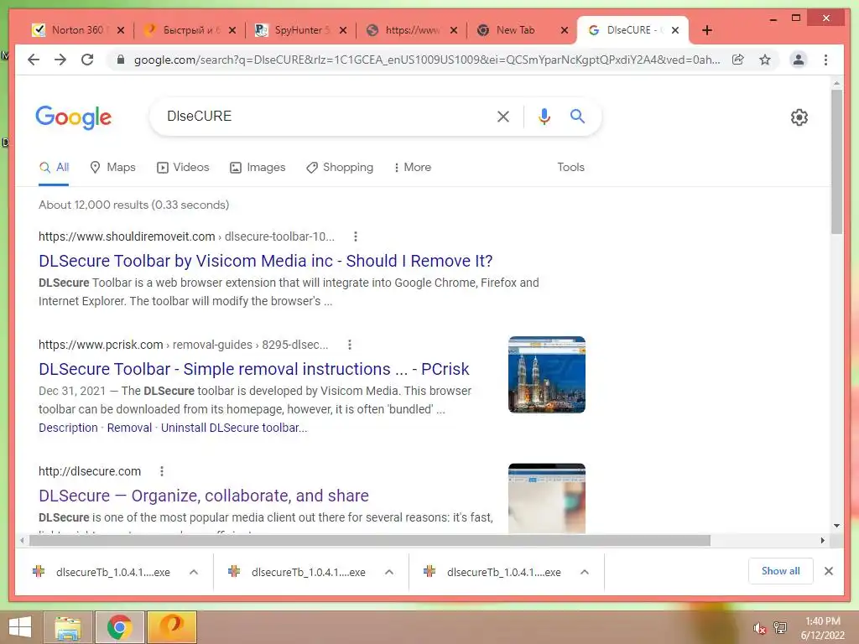Click the horizontal scrollbar thumb

[x=370, y=541]
